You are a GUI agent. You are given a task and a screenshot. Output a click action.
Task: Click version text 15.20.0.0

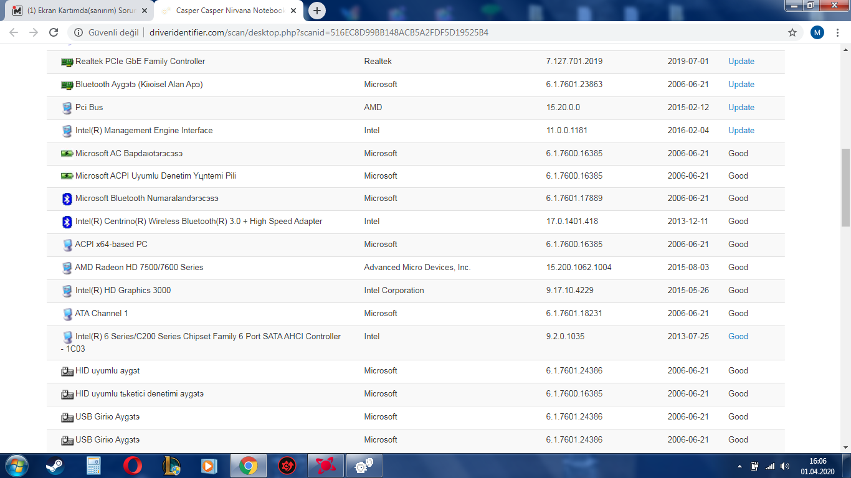tap(563, 108)
